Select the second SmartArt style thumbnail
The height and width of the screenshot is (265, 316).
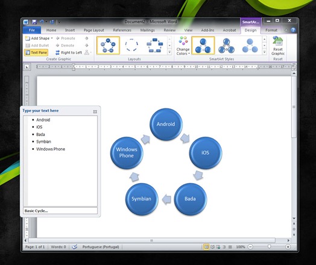point(227,46)
